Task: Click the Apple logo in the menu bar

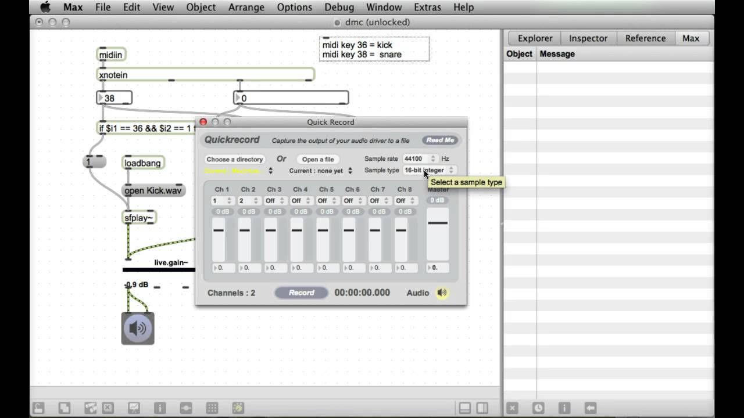Action: click(x=45, y=7)
